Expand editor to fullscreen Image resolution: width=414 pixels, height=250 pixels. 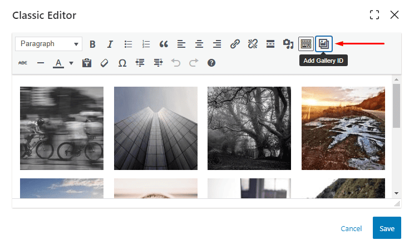[374, 15]
